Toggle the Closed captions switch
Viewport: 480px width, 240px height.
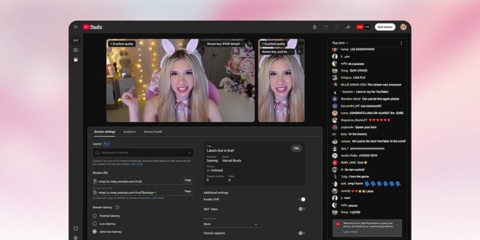pyautogui.click(x=302, y=233)
